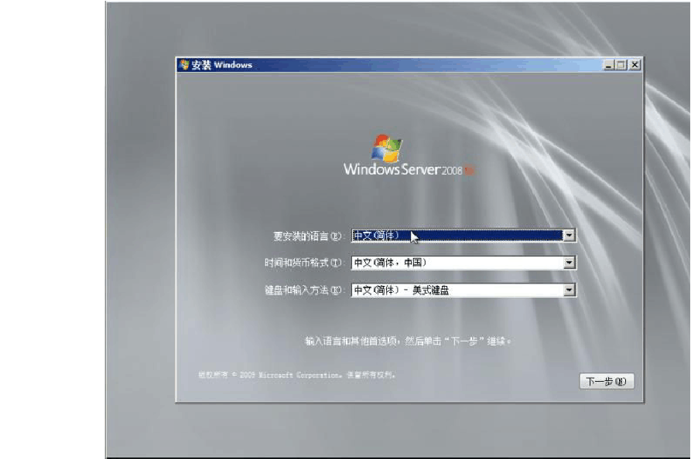Close the 安装 Windows window

point(635,65)
